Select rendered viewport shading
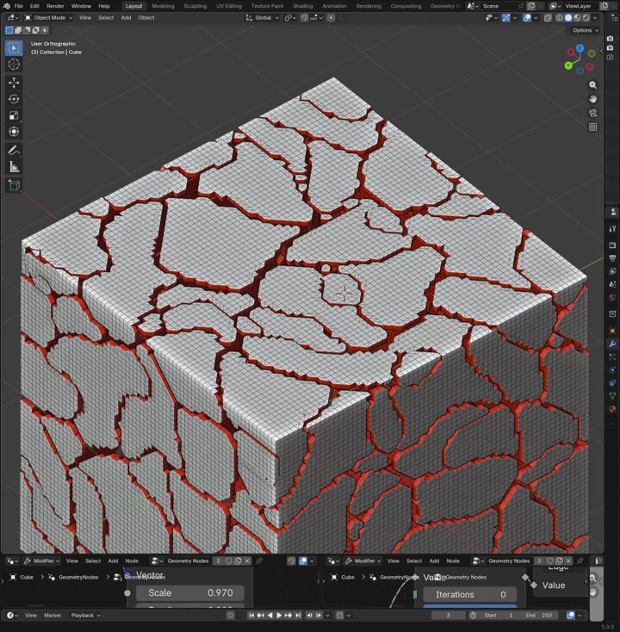Screen dimensions: 620x632 (x=586, y=18)
